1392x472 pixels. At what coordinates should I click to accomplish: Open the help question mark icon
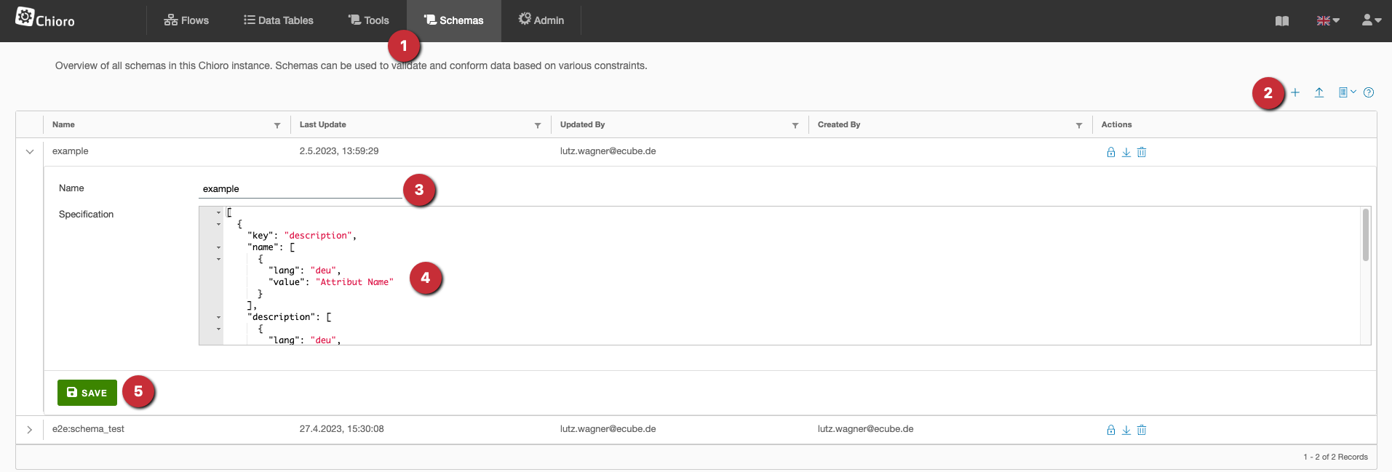(x=1369, y=92)
